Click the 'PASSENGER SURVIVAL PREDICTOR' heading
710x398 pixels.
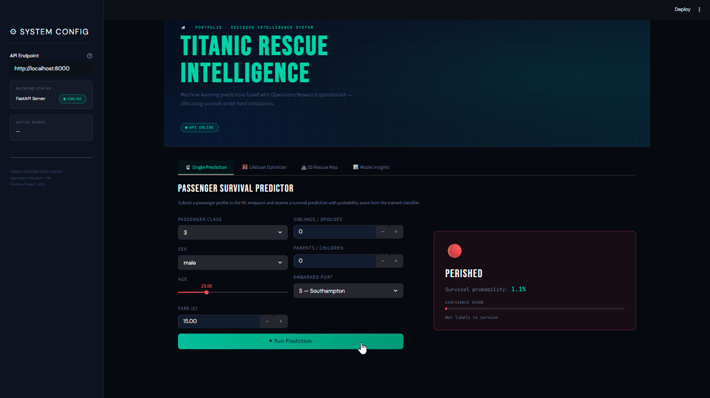[236, 188]
